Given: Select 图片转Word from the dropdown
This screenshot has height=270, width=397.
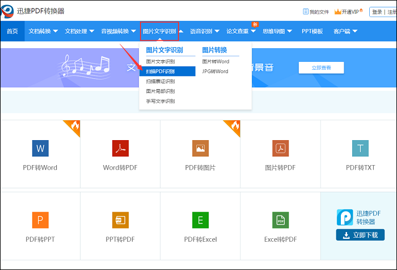Looking at the screenshot, I should [216, 62].
